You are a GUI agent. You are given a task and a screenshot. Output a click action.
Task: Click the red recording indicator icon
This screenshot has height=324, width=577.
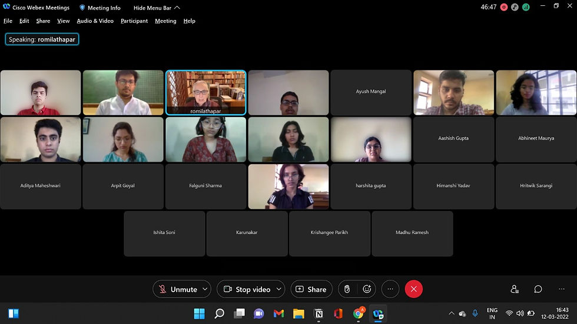504,7
